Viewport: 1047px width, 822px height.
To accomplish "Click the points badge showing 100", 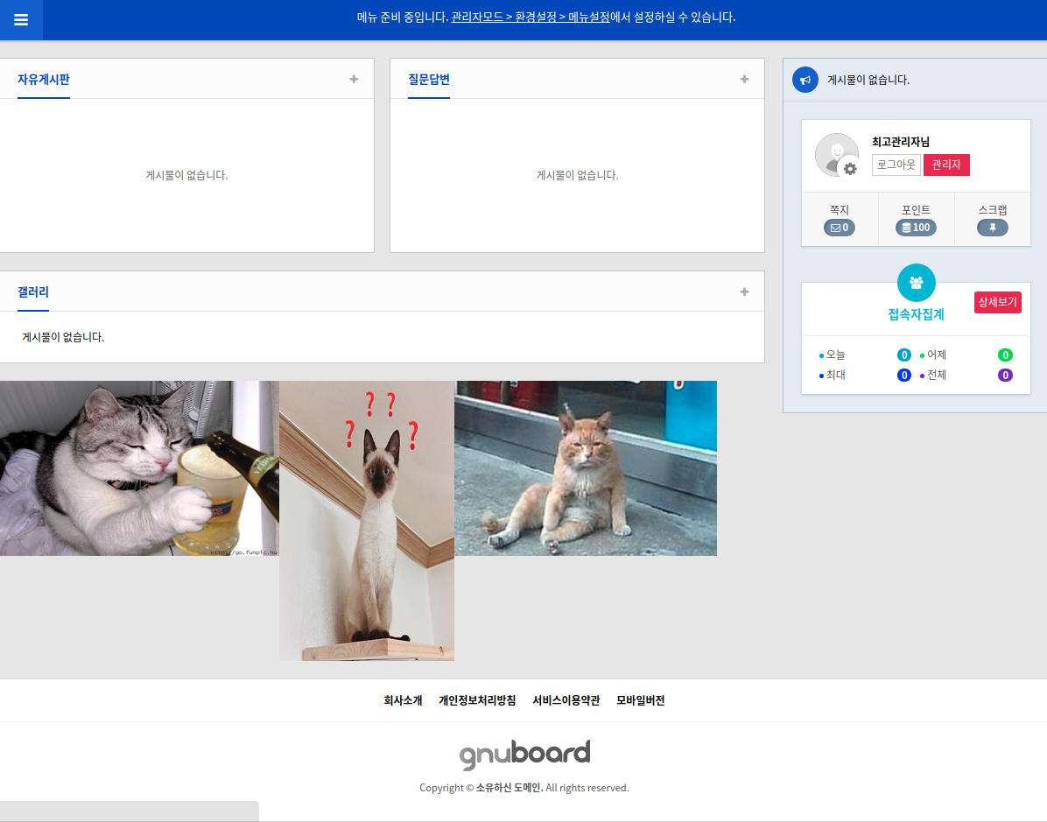I will click(x=916, y=228).
